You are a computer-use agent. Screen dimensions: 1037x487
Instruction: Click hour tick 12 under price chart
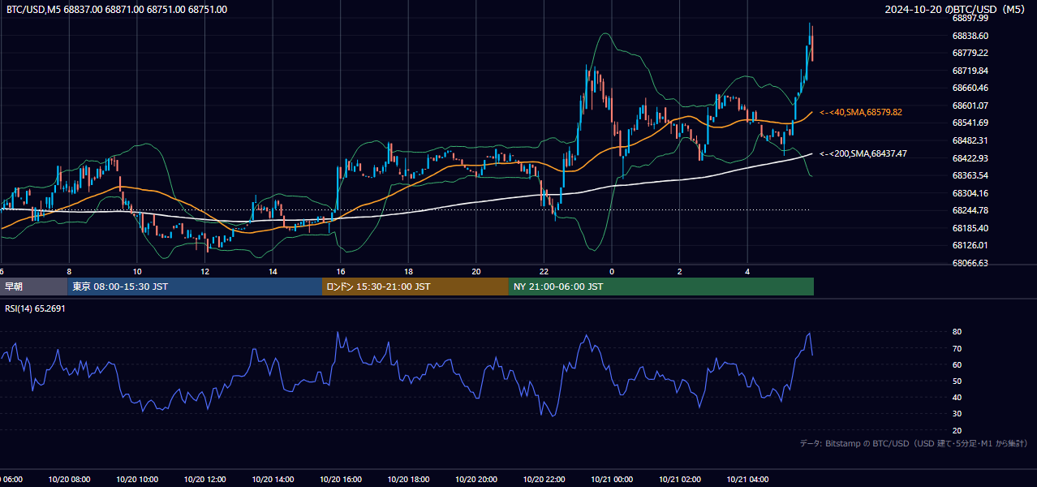[204, 271]
